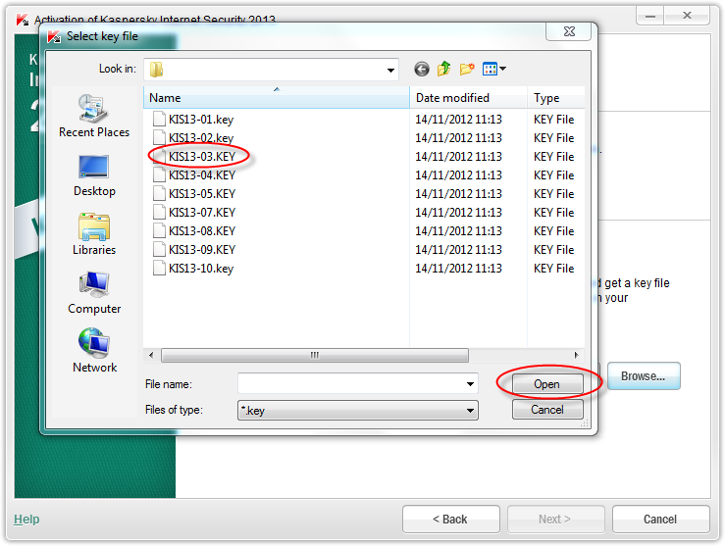Click the KIS13-05.KEY file icon
Image resolution: width=725 pixels, height=546 pixels.
point(159,193)
